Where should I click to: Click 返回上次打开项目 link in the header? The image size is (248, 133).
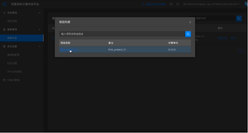(x=156, y=4)
